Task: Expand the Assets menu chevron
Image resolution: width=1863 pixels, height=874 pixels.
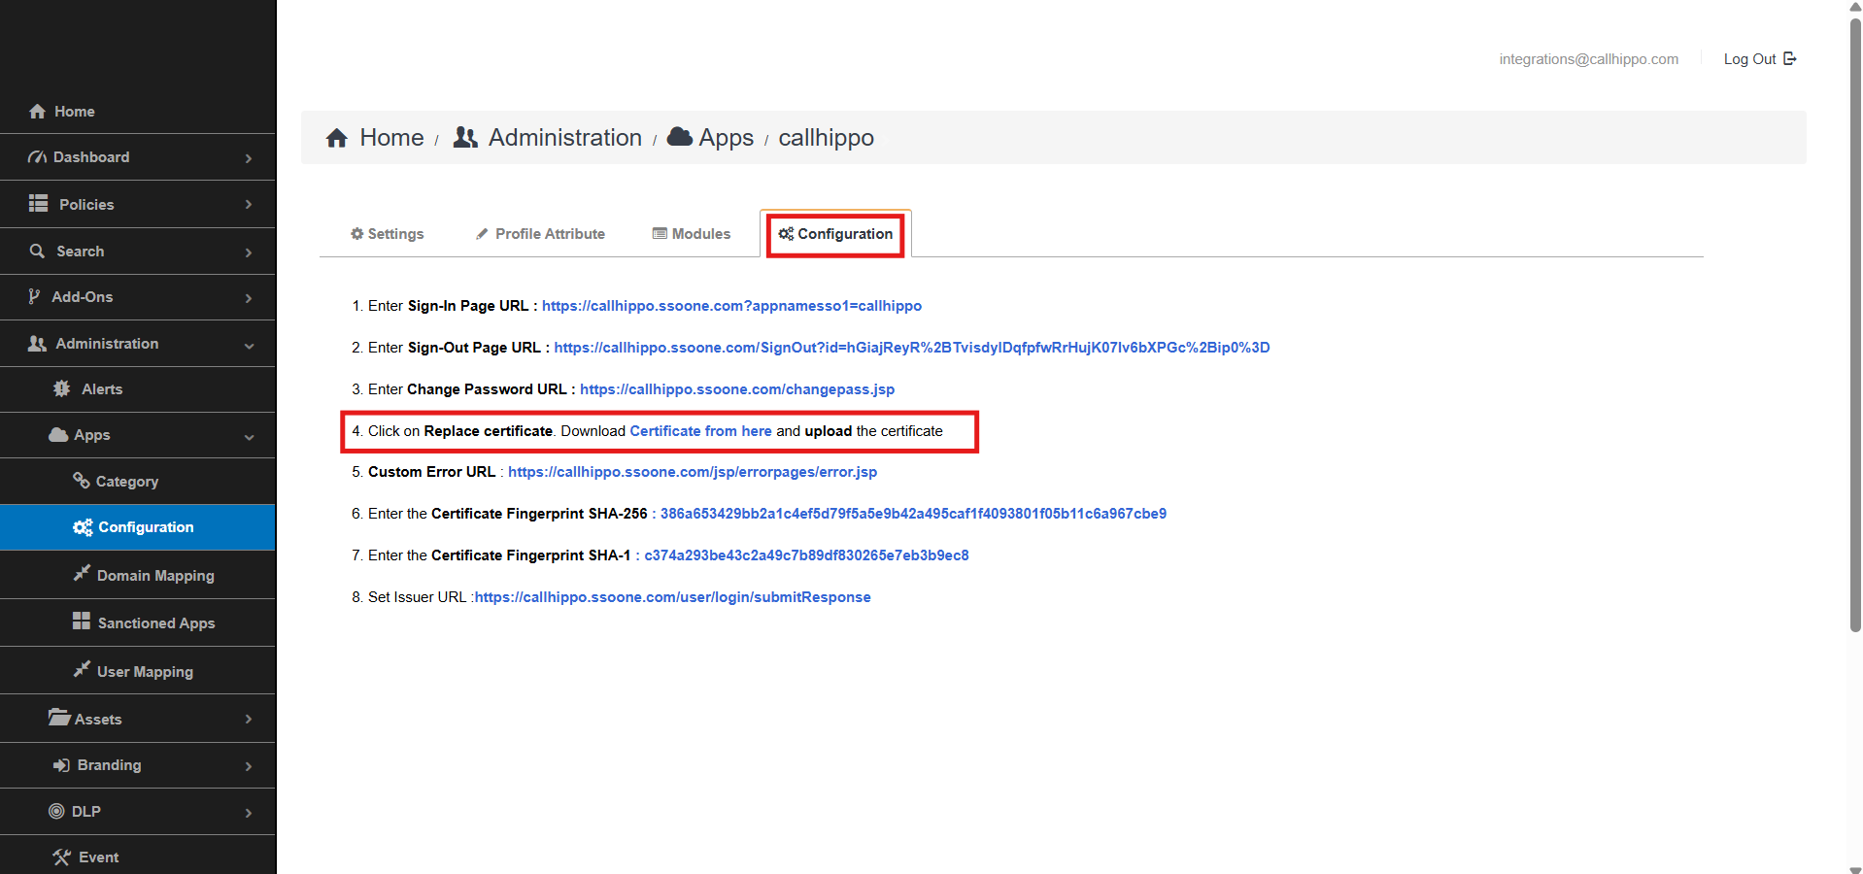Action: [249, 720]
